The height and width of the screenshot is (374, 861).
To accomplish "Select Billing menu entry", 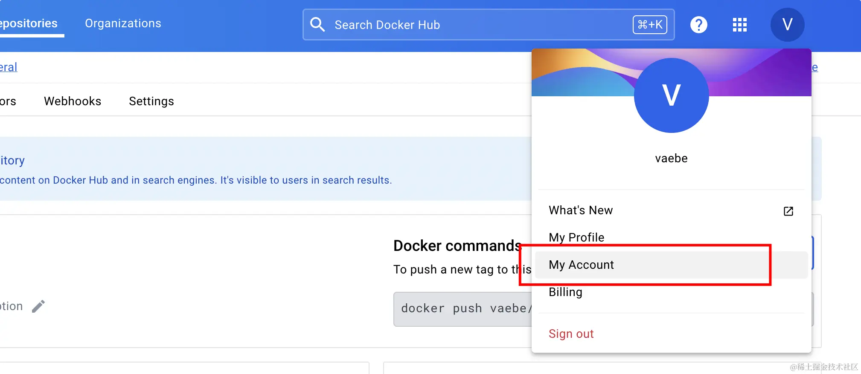I will (x=671, y=292).
